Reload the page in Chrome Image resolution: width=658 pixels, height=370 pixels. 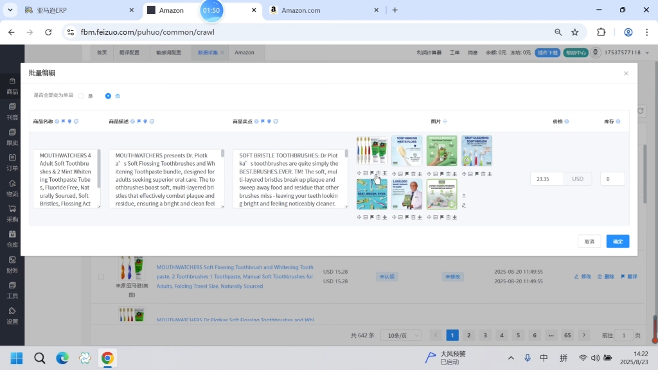pyautogui.click(x=48, y=32)
